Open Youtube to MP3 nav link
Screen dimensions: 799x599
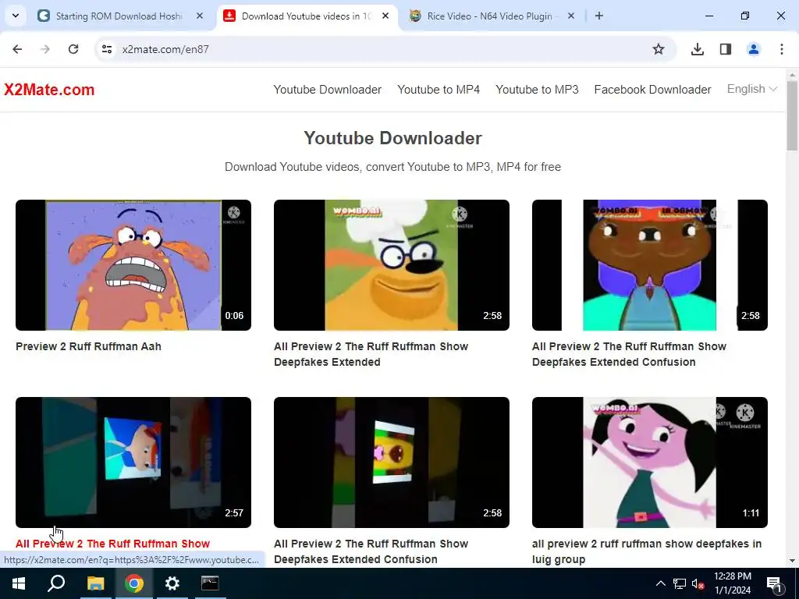point(537,90)
